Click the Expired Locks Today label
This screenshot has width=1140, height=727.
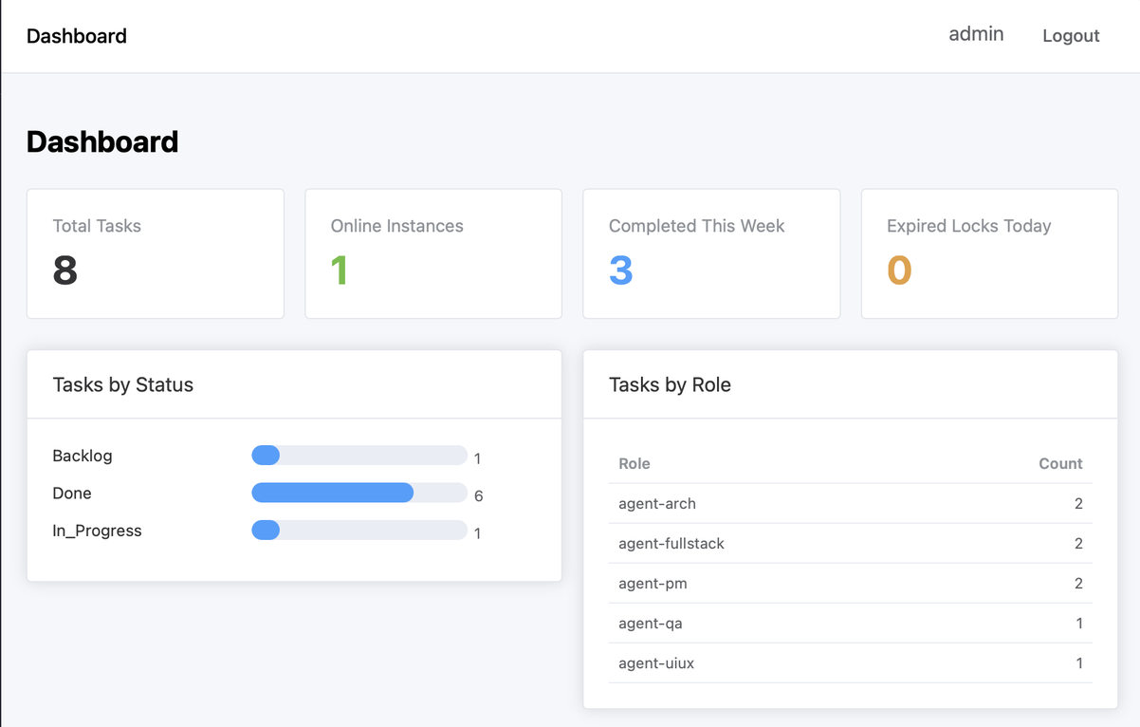(x=969, y=226)
